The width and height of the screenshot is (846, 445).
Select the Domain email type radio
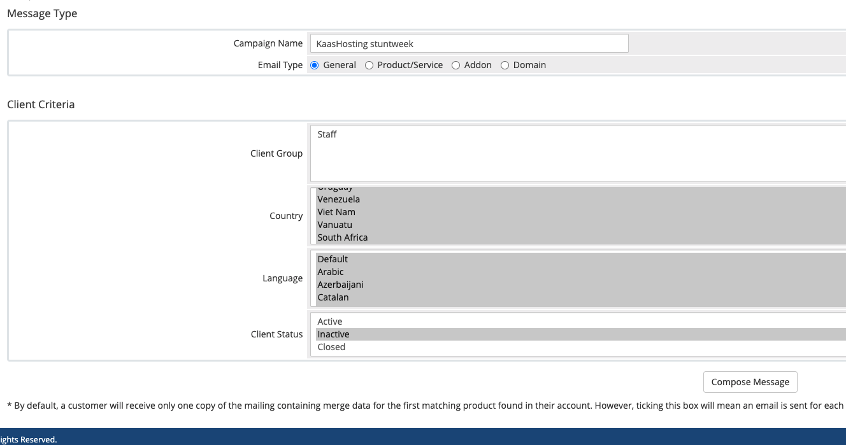click(x=505, y=65)
